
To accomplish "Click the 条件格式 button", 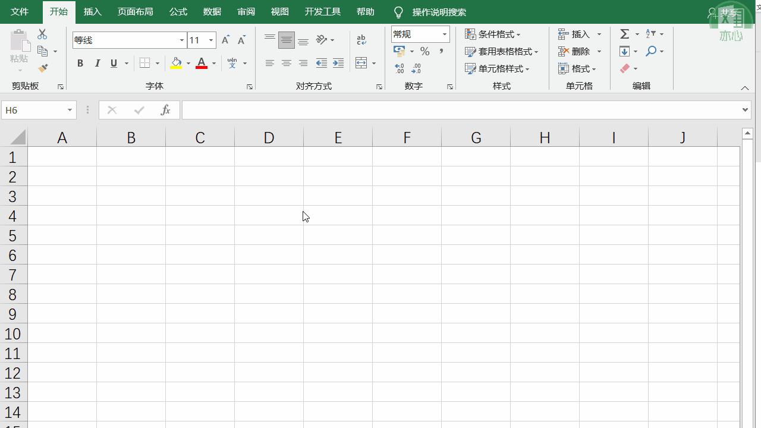I will (493, 34).
